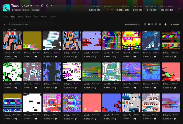Open the view settings gear icon
Image resolution: width=183 pixels, height=124 pixels.
tap(166, 25)
